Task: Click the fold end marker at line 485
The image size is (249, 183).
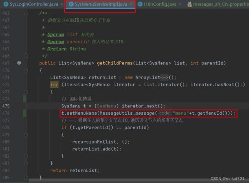Action: 26,178
